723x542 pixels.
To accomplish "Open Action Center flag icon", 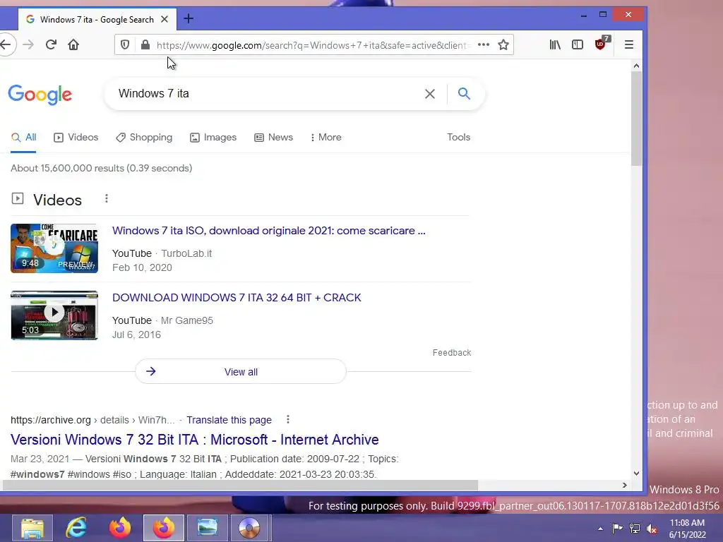I will pos(617,528).
